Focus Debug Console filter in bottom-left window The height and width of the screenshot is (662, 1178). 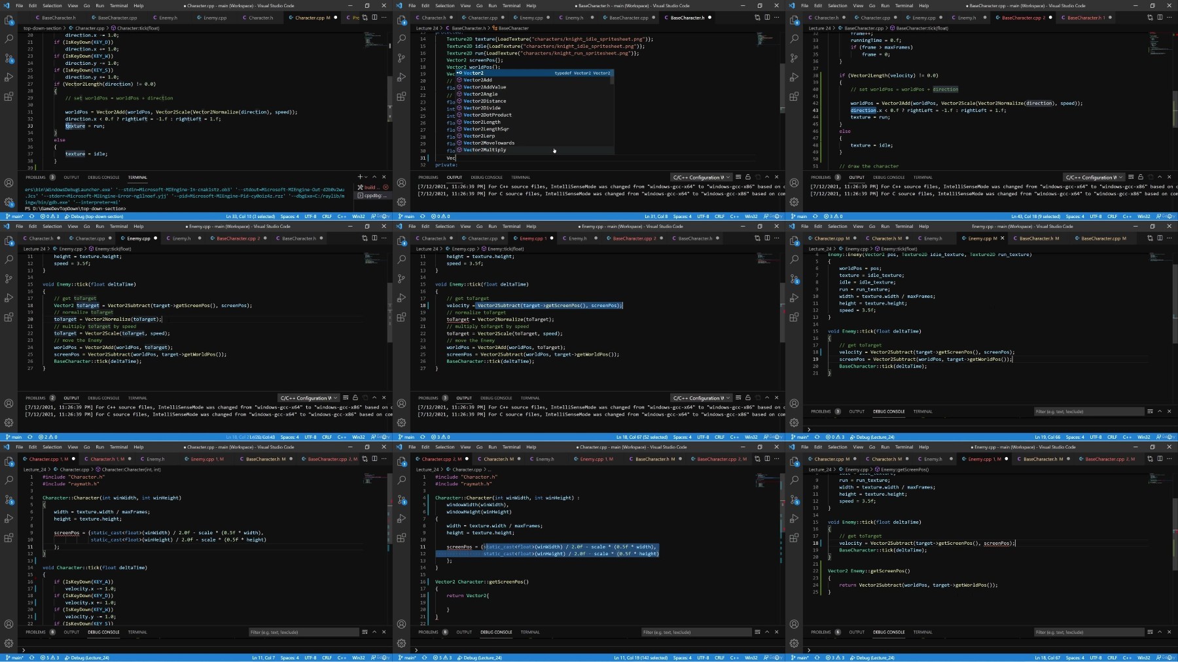303,632
